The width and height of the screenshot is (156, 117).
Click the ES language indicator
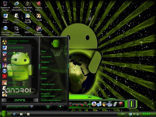123,114
